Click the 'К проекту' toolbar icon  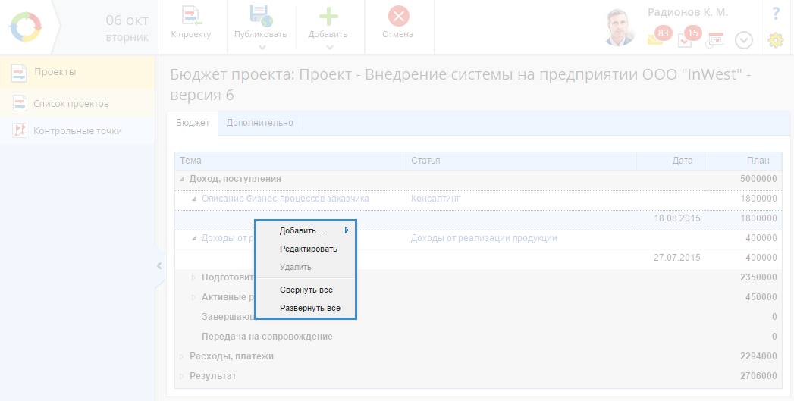point(190,16)
